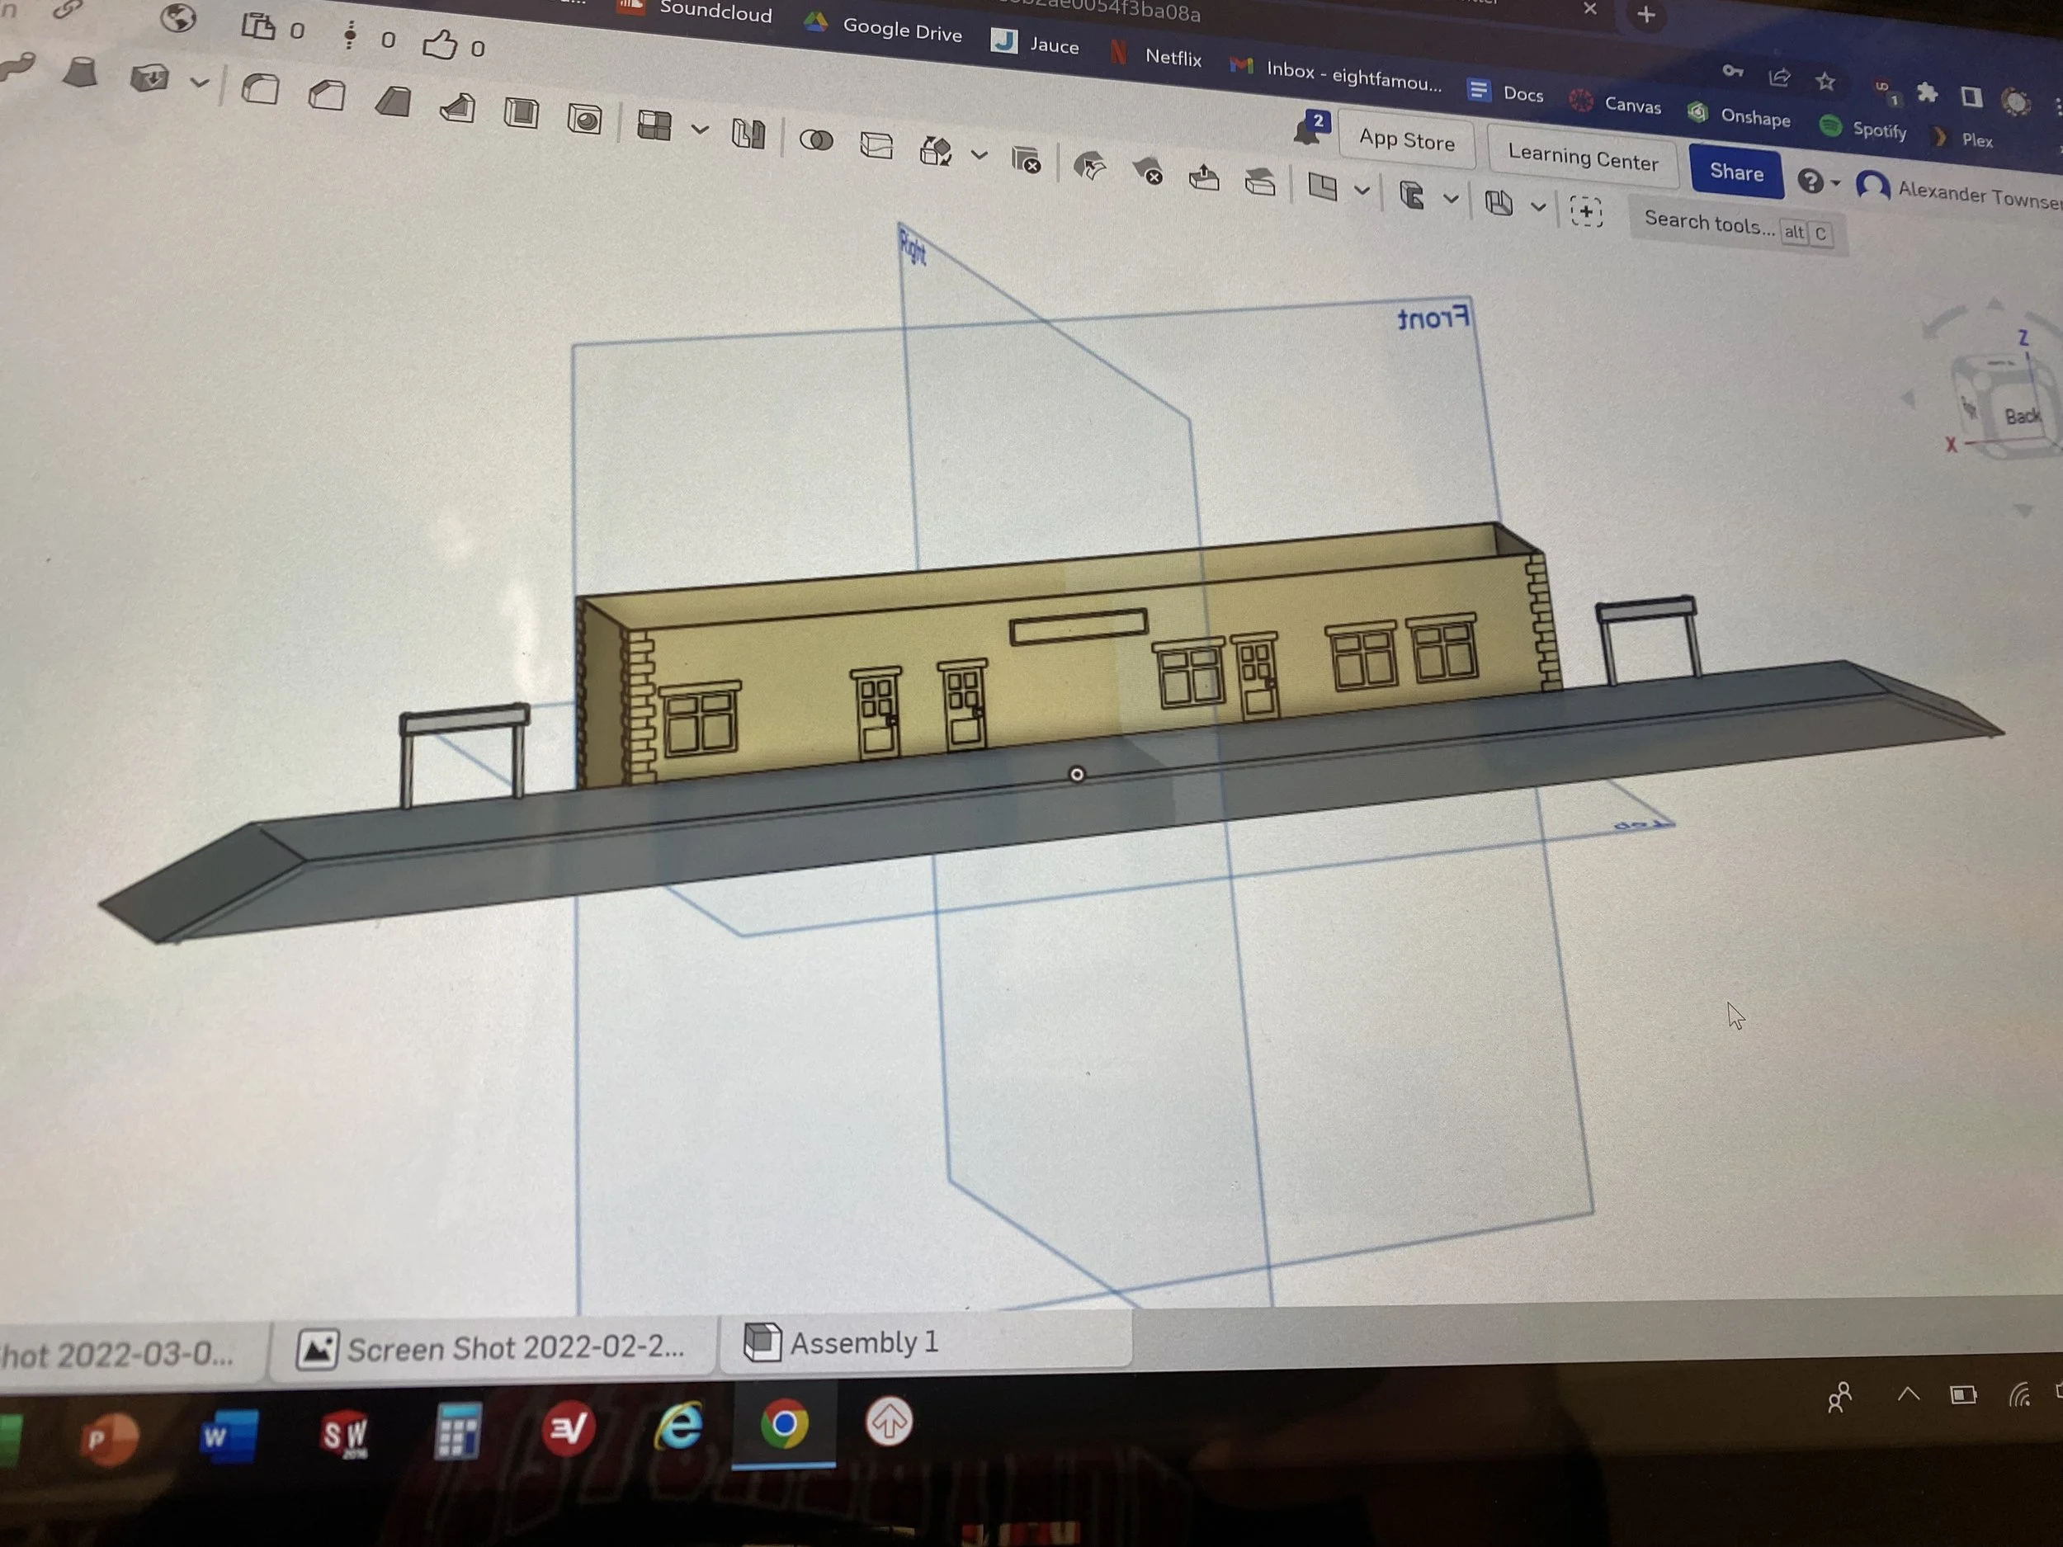Open Word from the taskbar
The image size is (2063, 1547).
point(227,1436)
